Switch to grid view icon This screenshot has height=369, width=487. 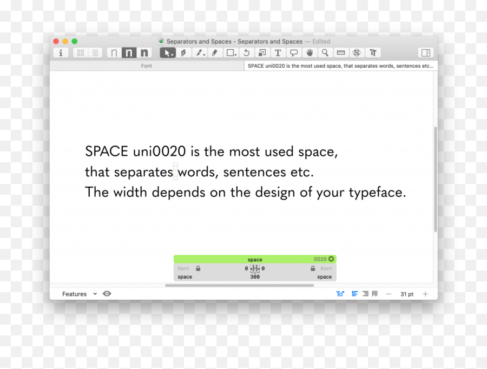(x=81, y=53)
